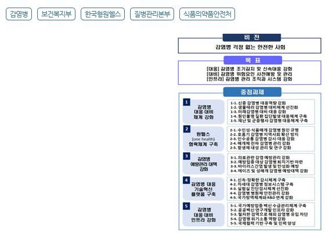Click the 감염병 대응·대비 인프라 강화 box
This screenshot has width=332, height=243.
pyautogui.click(x=204, y=215)
